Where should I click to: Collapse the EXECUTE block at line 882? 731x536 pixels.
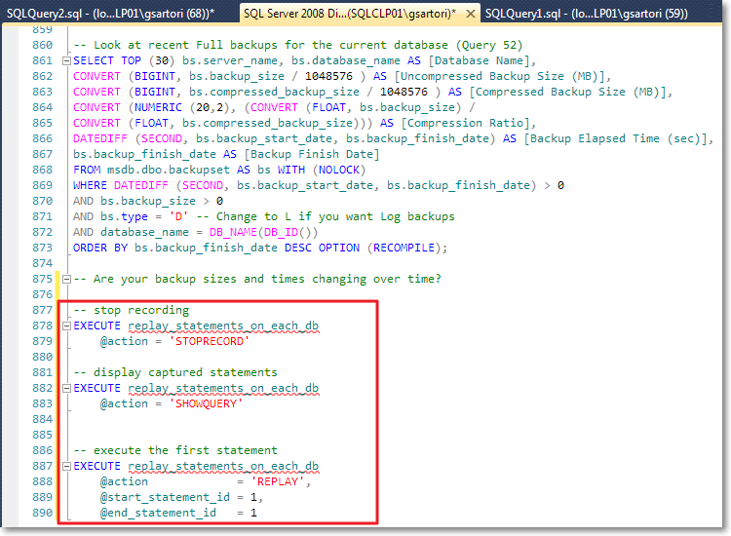[66, 388]
